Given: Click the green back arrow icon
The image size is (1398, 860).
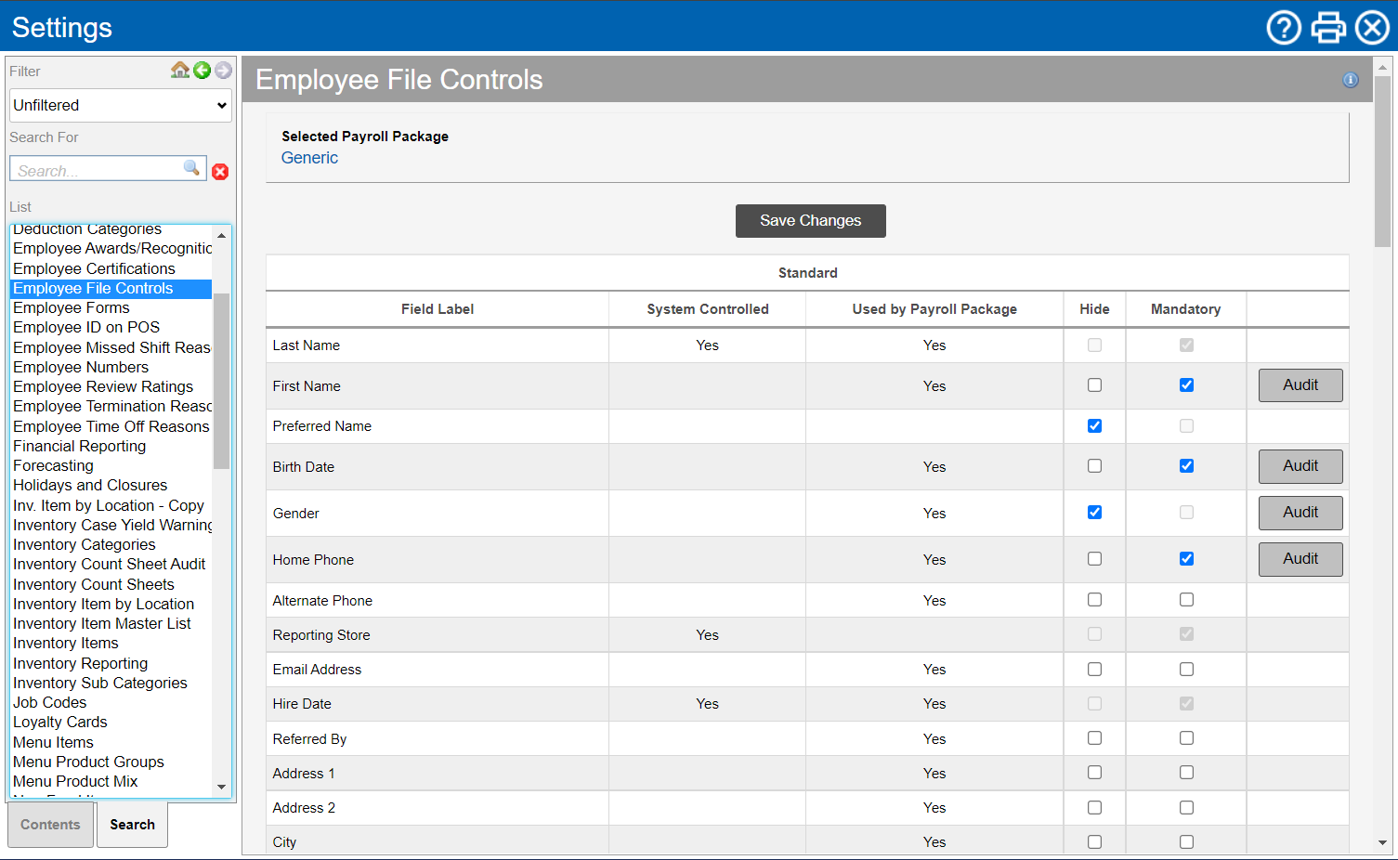Looking at the screenshot, I should click(x=202, y=71).
